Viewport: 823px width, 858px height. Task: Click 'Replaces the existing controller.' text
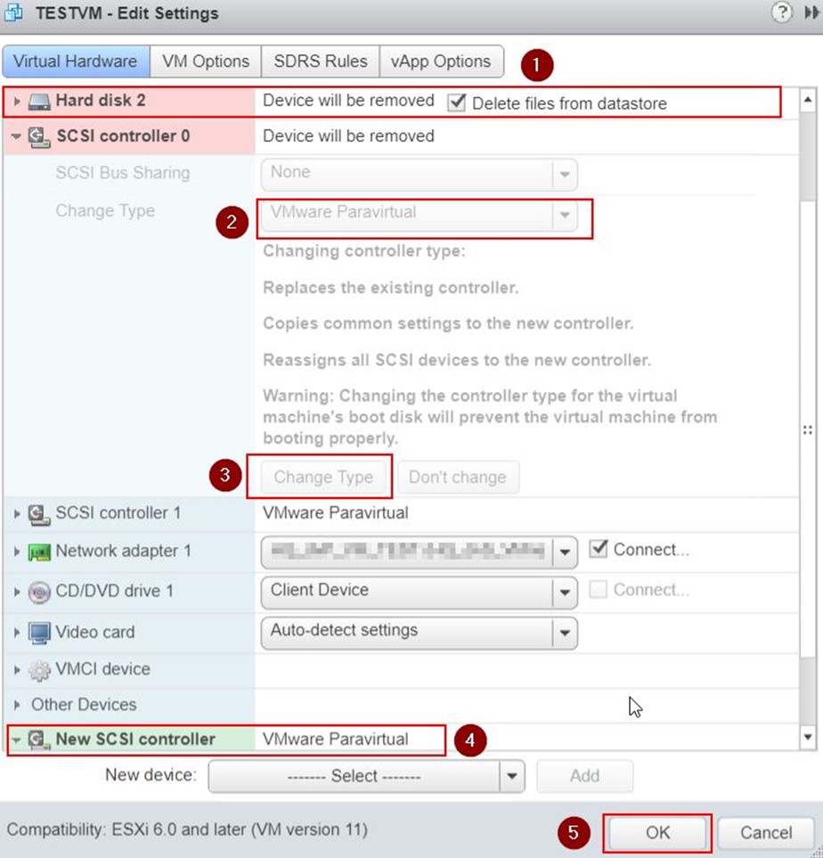click(391, 288)
